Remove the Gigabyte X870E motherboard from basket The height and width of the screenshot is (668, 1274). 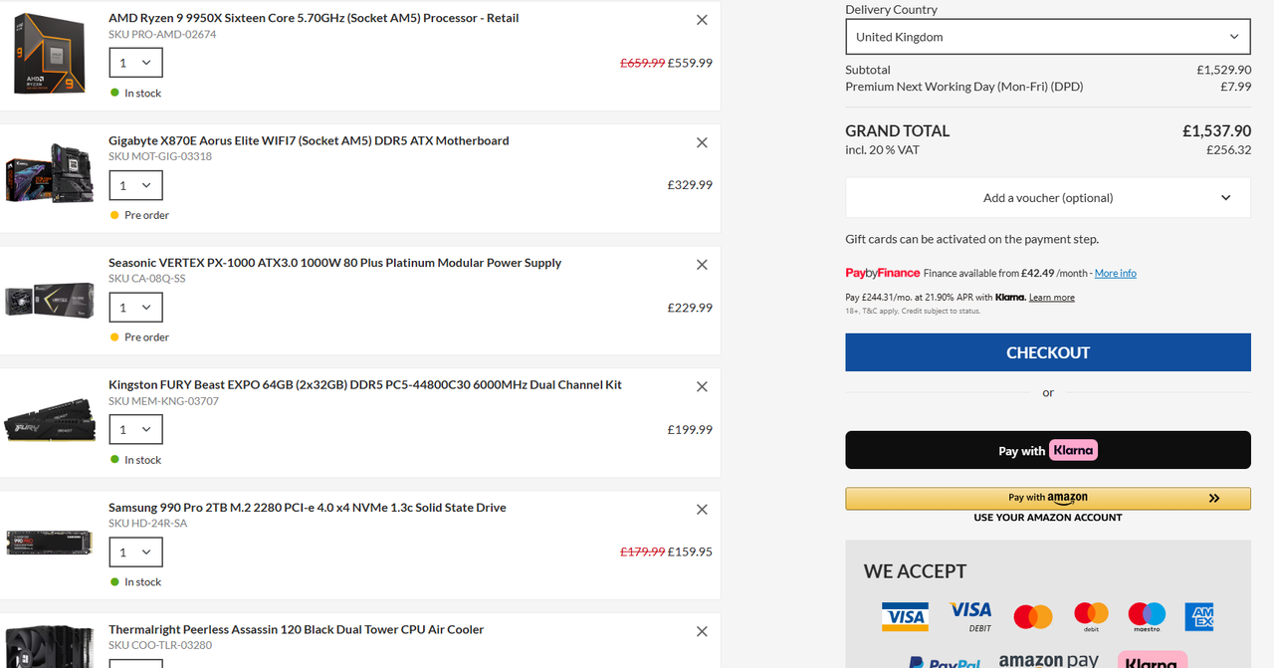point(702,142)
